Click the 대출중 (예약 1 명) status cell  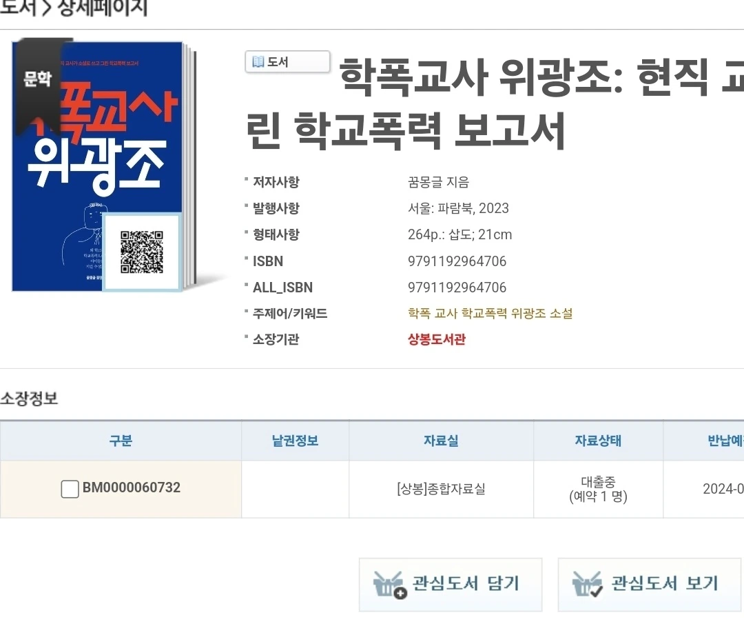point(598,489)
